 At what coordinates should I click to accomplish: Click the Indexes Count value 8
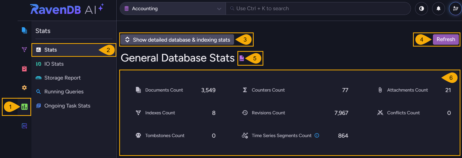pyautogui.click(x=214, y=113)
